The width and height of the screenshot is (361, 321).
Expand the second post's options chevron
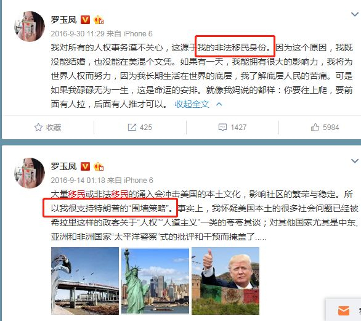coord(355,161)
